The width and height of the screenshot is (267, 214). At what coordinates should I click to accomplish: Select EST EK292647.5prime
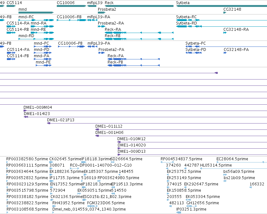[201, 184]
